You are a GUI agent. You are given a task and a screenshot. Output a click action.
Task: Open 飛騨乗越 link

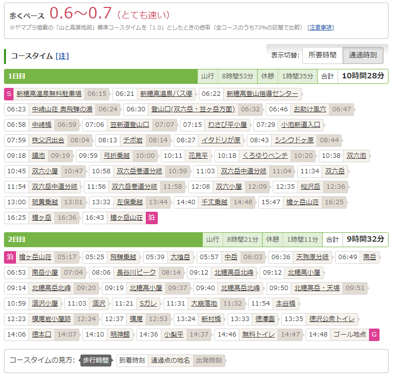coord(123,257)
